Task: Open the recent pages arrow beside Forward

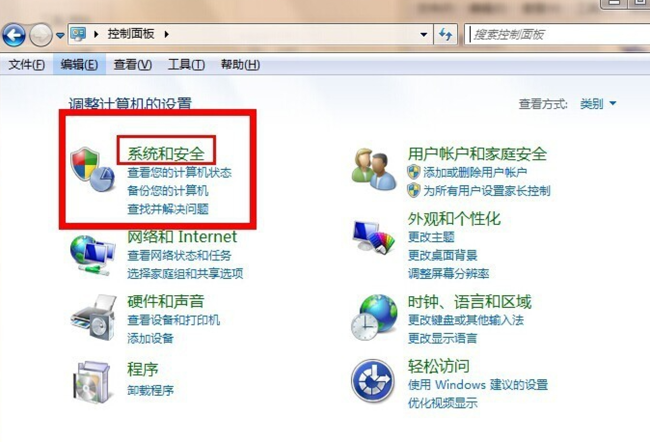Action: coord(60,35)
